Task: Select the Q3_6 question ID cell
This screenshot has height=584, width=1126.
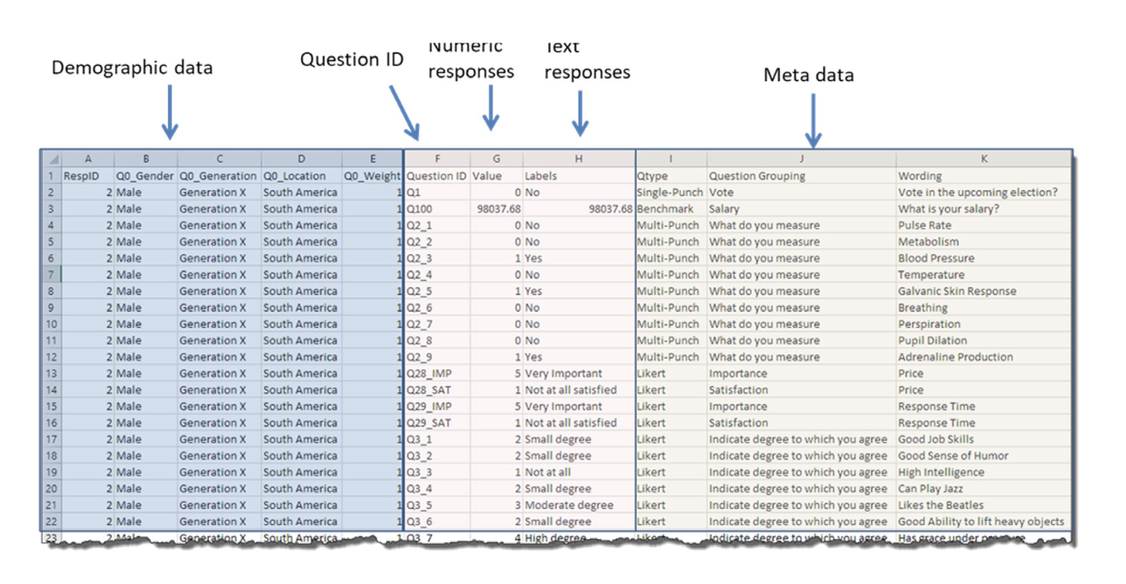Action: pos(438,522)
